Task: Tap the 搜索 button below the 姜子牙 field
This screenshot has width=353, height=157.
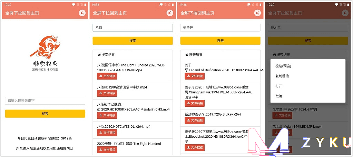Action: tap(220, 41)
